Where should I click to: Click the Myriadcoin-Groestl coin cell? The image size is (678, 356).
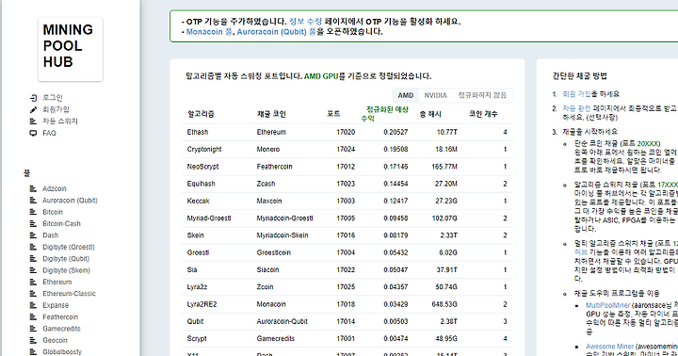coord(285,218)
